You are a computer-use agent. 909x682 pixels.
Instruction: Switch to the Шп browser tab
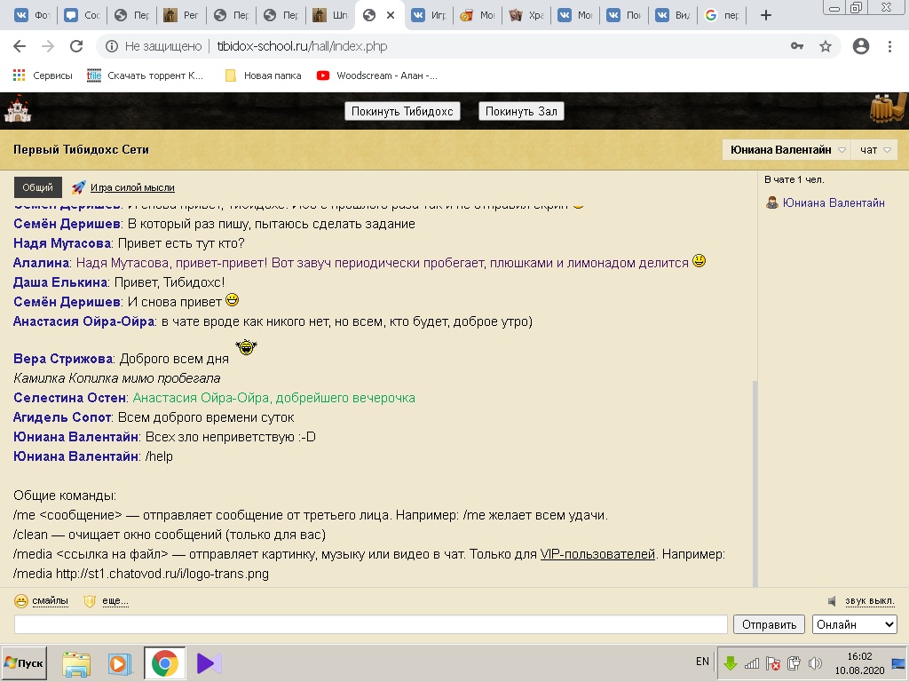tap(330, 16)
